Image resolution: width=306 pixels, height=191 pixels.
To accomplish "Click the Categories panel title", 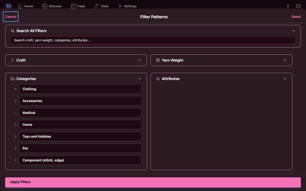I will [26, 79].
